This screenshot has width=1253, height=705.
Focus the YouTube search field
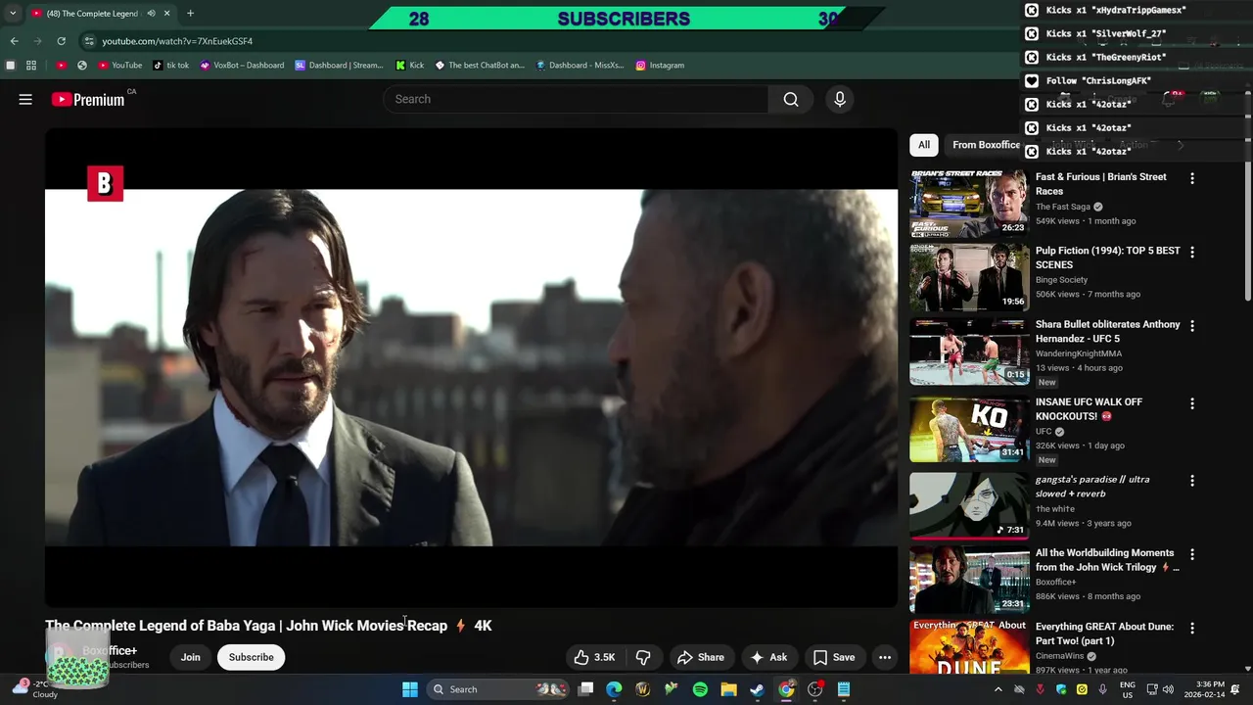pyautogui.click(x=576, y=99)
